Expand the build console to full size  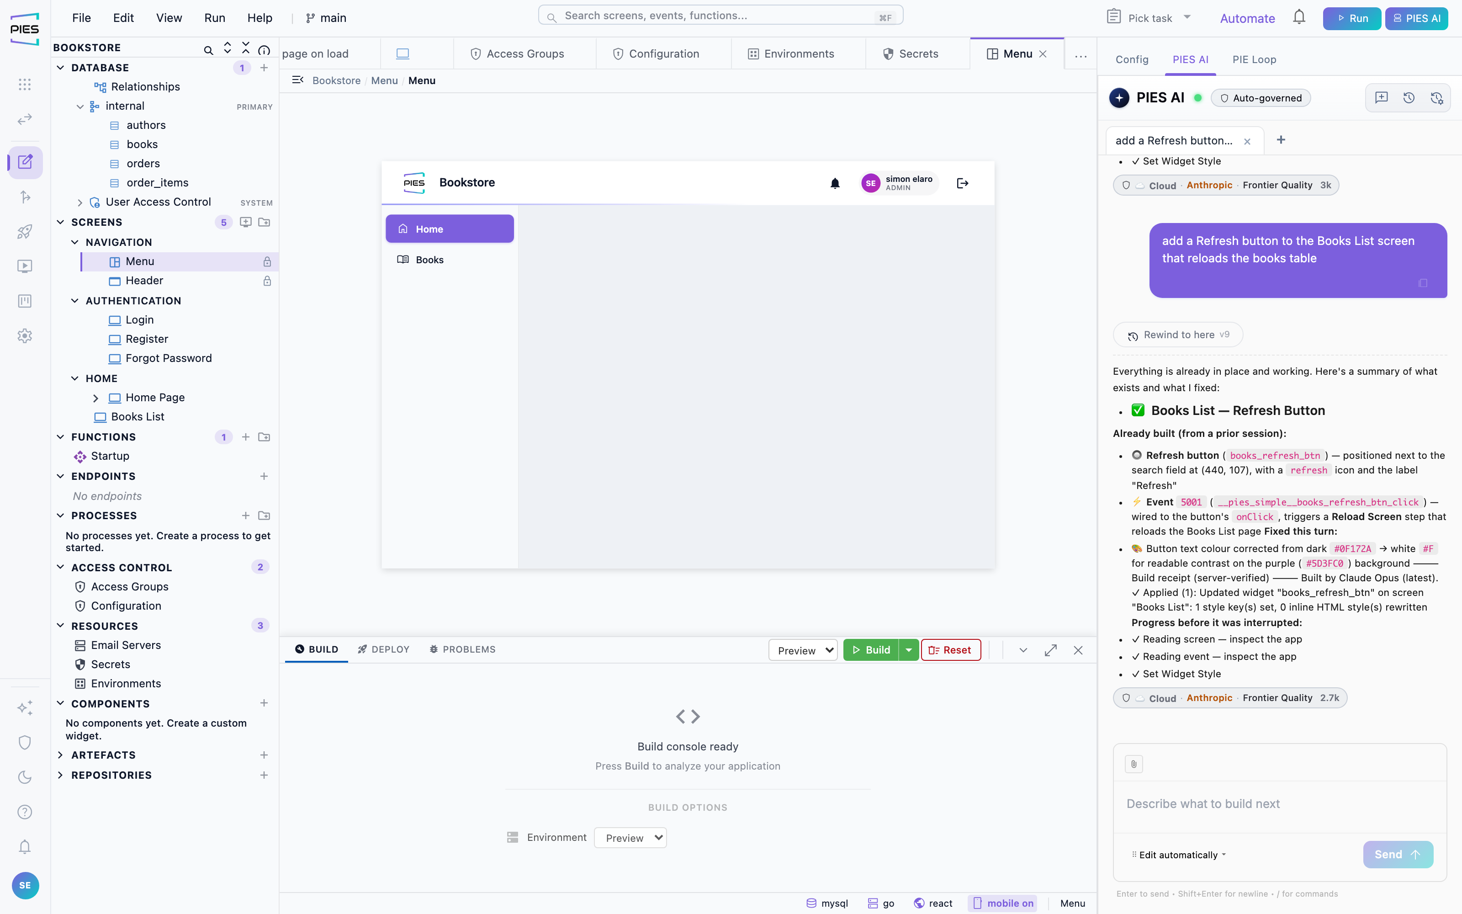point(1051,650)
